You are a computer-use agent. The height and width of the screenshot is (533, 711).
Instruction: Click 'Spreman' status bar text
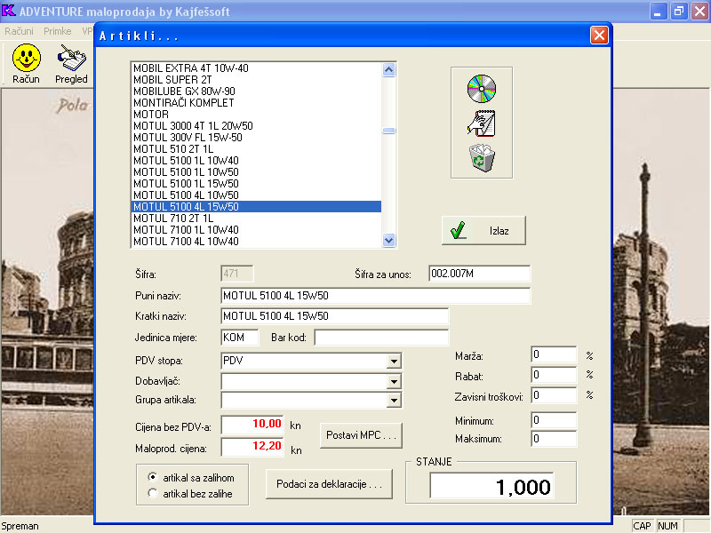(x=20, y=526)
